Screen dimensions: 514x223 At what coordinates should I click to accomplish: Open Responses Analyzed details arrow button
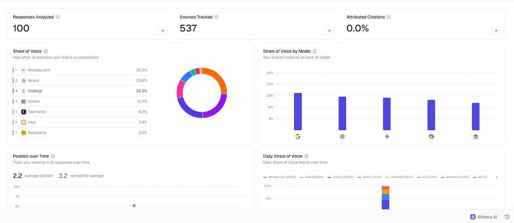(162, 31)
